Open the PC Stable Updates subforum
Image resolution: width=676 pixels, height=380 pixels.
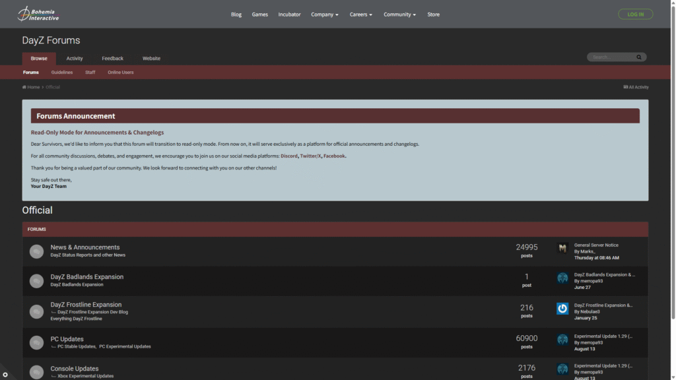[x=77, y=346]
